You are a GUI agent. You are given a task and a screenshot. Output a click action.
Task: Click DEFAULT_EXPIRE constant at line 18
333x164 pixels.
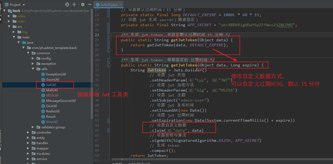[200, 15]
